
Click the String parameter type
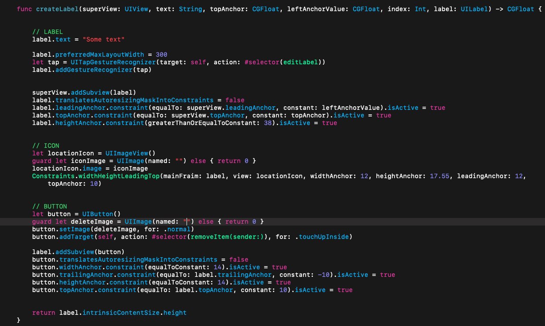pyautogui.click(x=190, y=9)
